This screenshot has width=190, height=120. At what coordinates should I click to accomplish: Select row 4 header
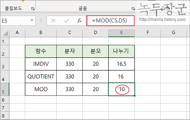pyautogui.click(x=5, y=77)
